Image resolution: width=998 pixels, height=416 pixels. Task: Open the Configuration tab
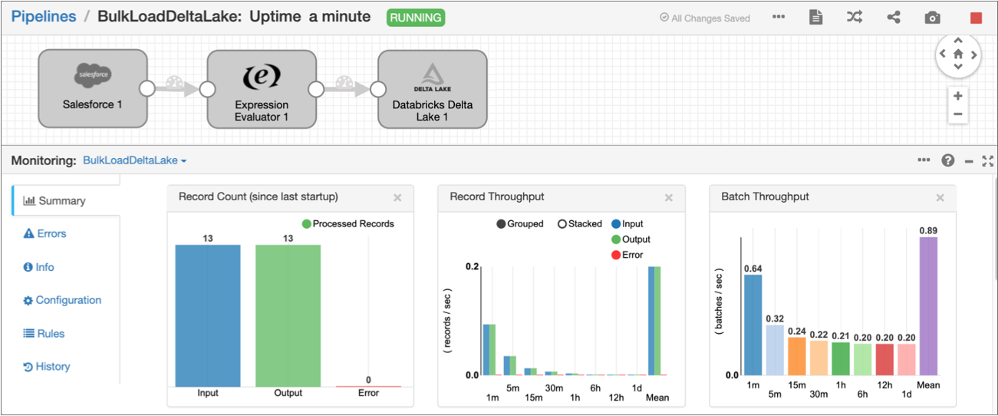[x=62, y=300]
